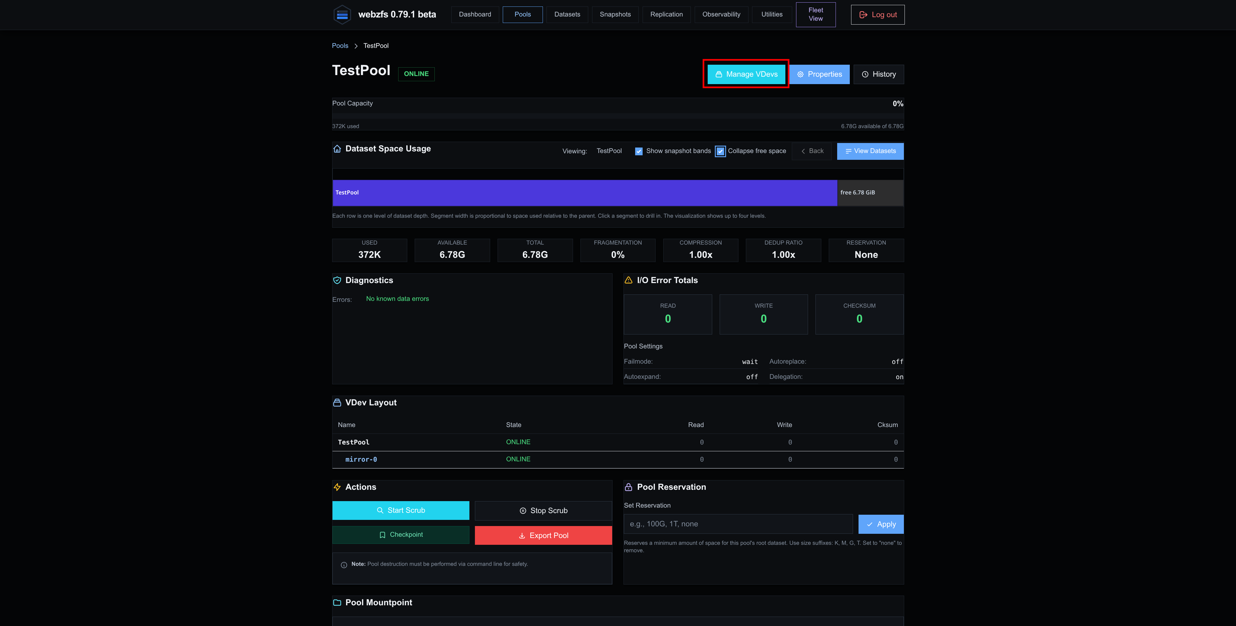Click the Pools breadcrumb link
This screenshot has height=626, width=1236.
[x=340, y=46]
